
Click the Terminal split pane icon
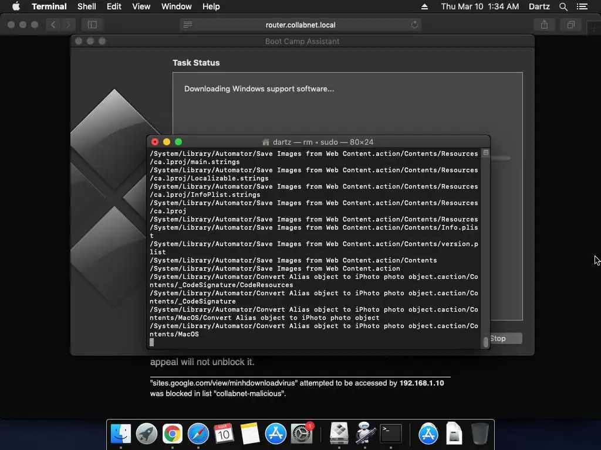tap(485, 153)
